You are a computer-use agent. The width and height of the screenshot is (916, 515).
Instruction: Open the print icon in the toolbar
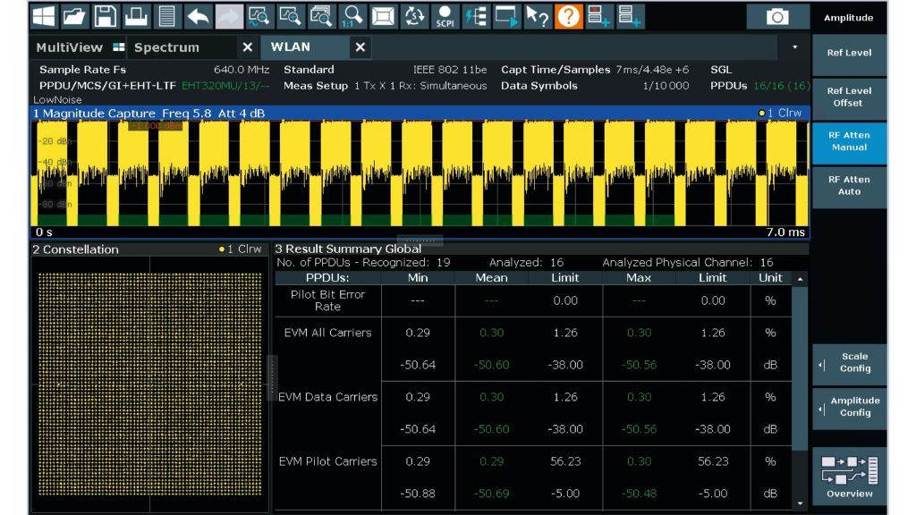coord(135,15)
